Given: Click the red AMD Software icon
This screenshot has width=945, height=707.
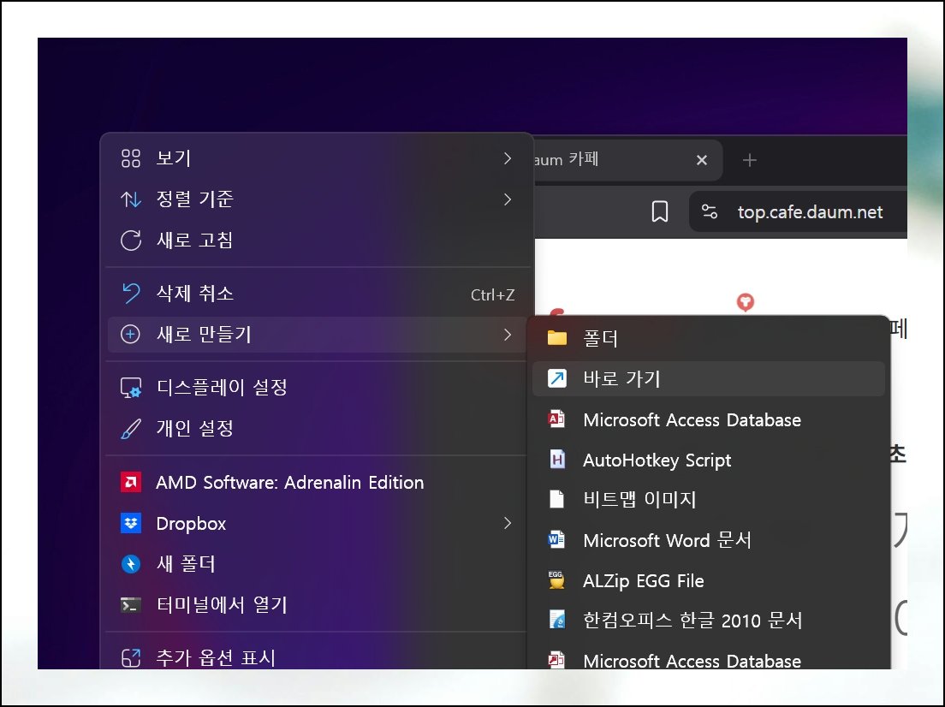Looking at the screenshot, I should 131,482.
